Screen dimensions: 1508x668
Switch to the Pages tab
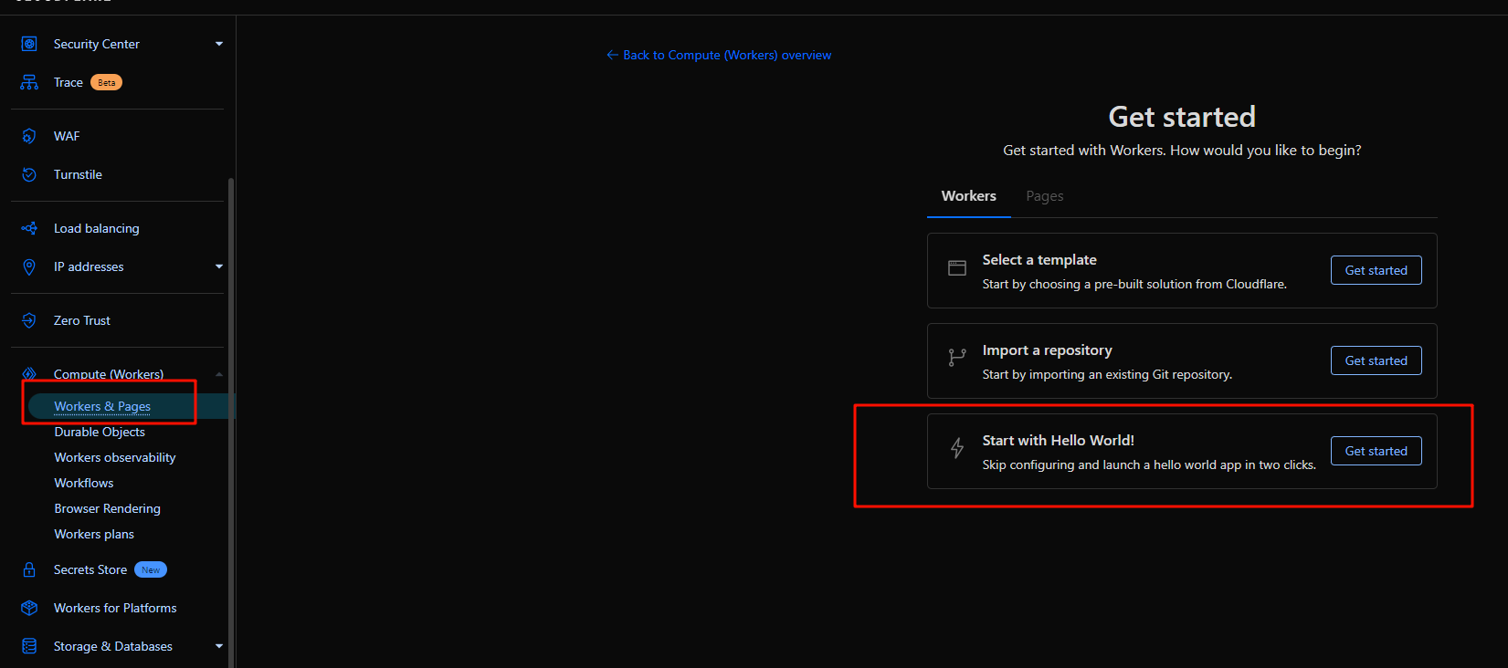(x=1045, y=196)
